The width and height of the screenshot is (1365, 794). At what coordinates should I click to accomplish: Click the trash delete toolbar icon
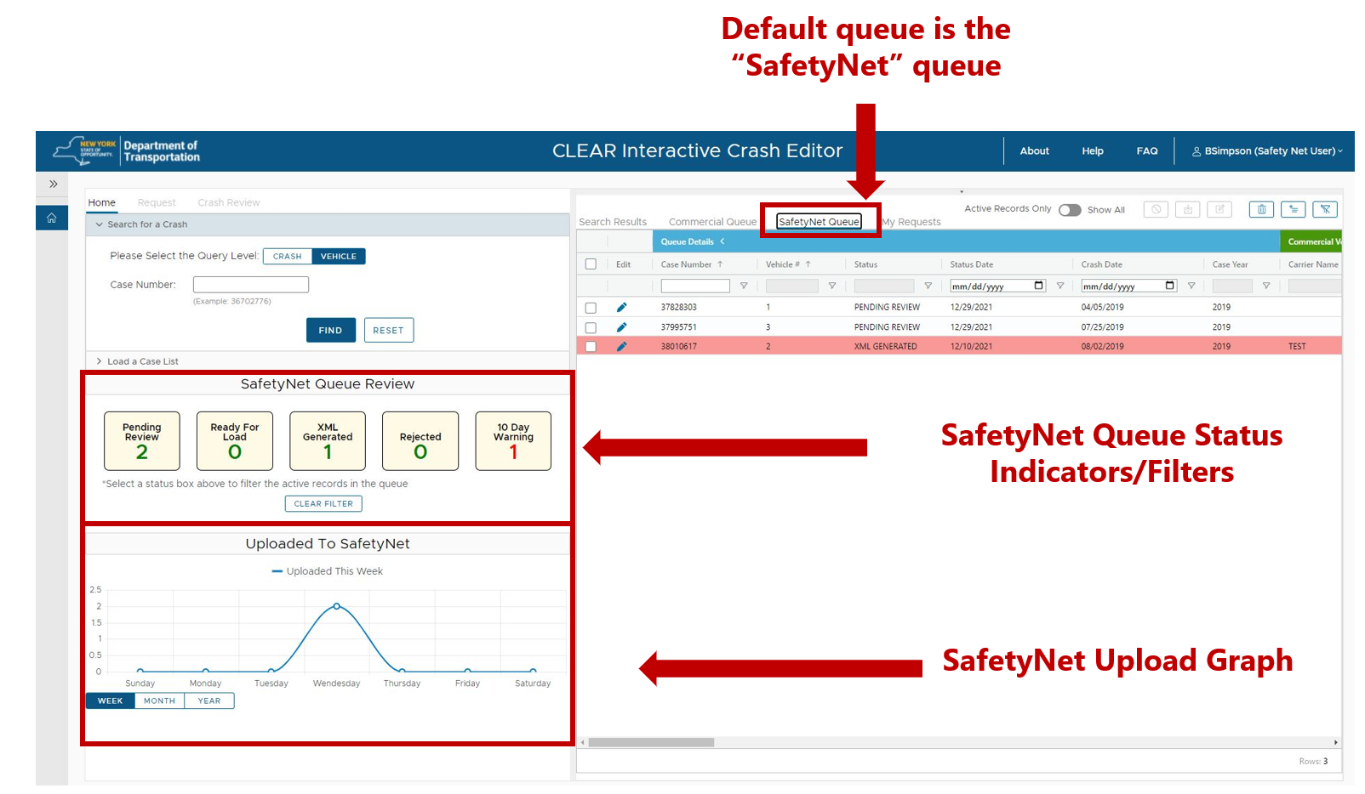pyautogui.click(x=1261, y=209)
